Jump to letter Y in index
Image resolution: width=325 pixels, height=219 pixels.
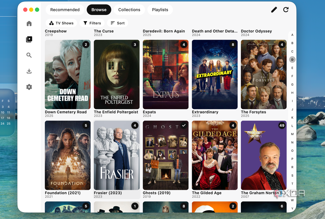(292, 208)
